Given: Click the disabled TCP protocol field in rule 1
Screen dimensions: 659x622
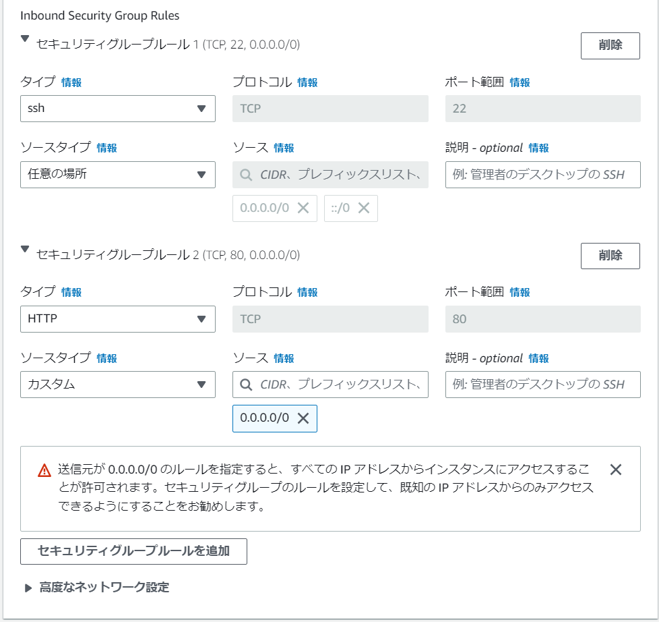Looking at the screenshot, I should click(330, 109).
